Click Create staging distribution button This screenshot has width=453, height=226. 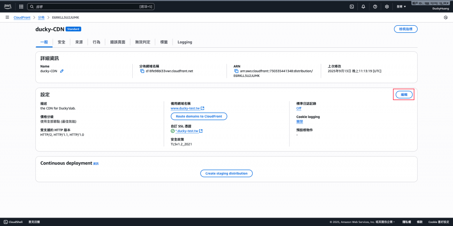coord(226,173)
